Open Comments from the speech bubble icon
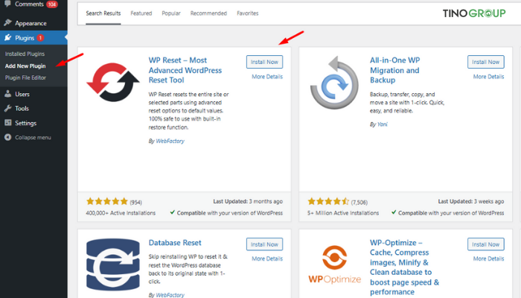This screenshot has width=521, height=298. pyautogui.click(x=7, y=4)
